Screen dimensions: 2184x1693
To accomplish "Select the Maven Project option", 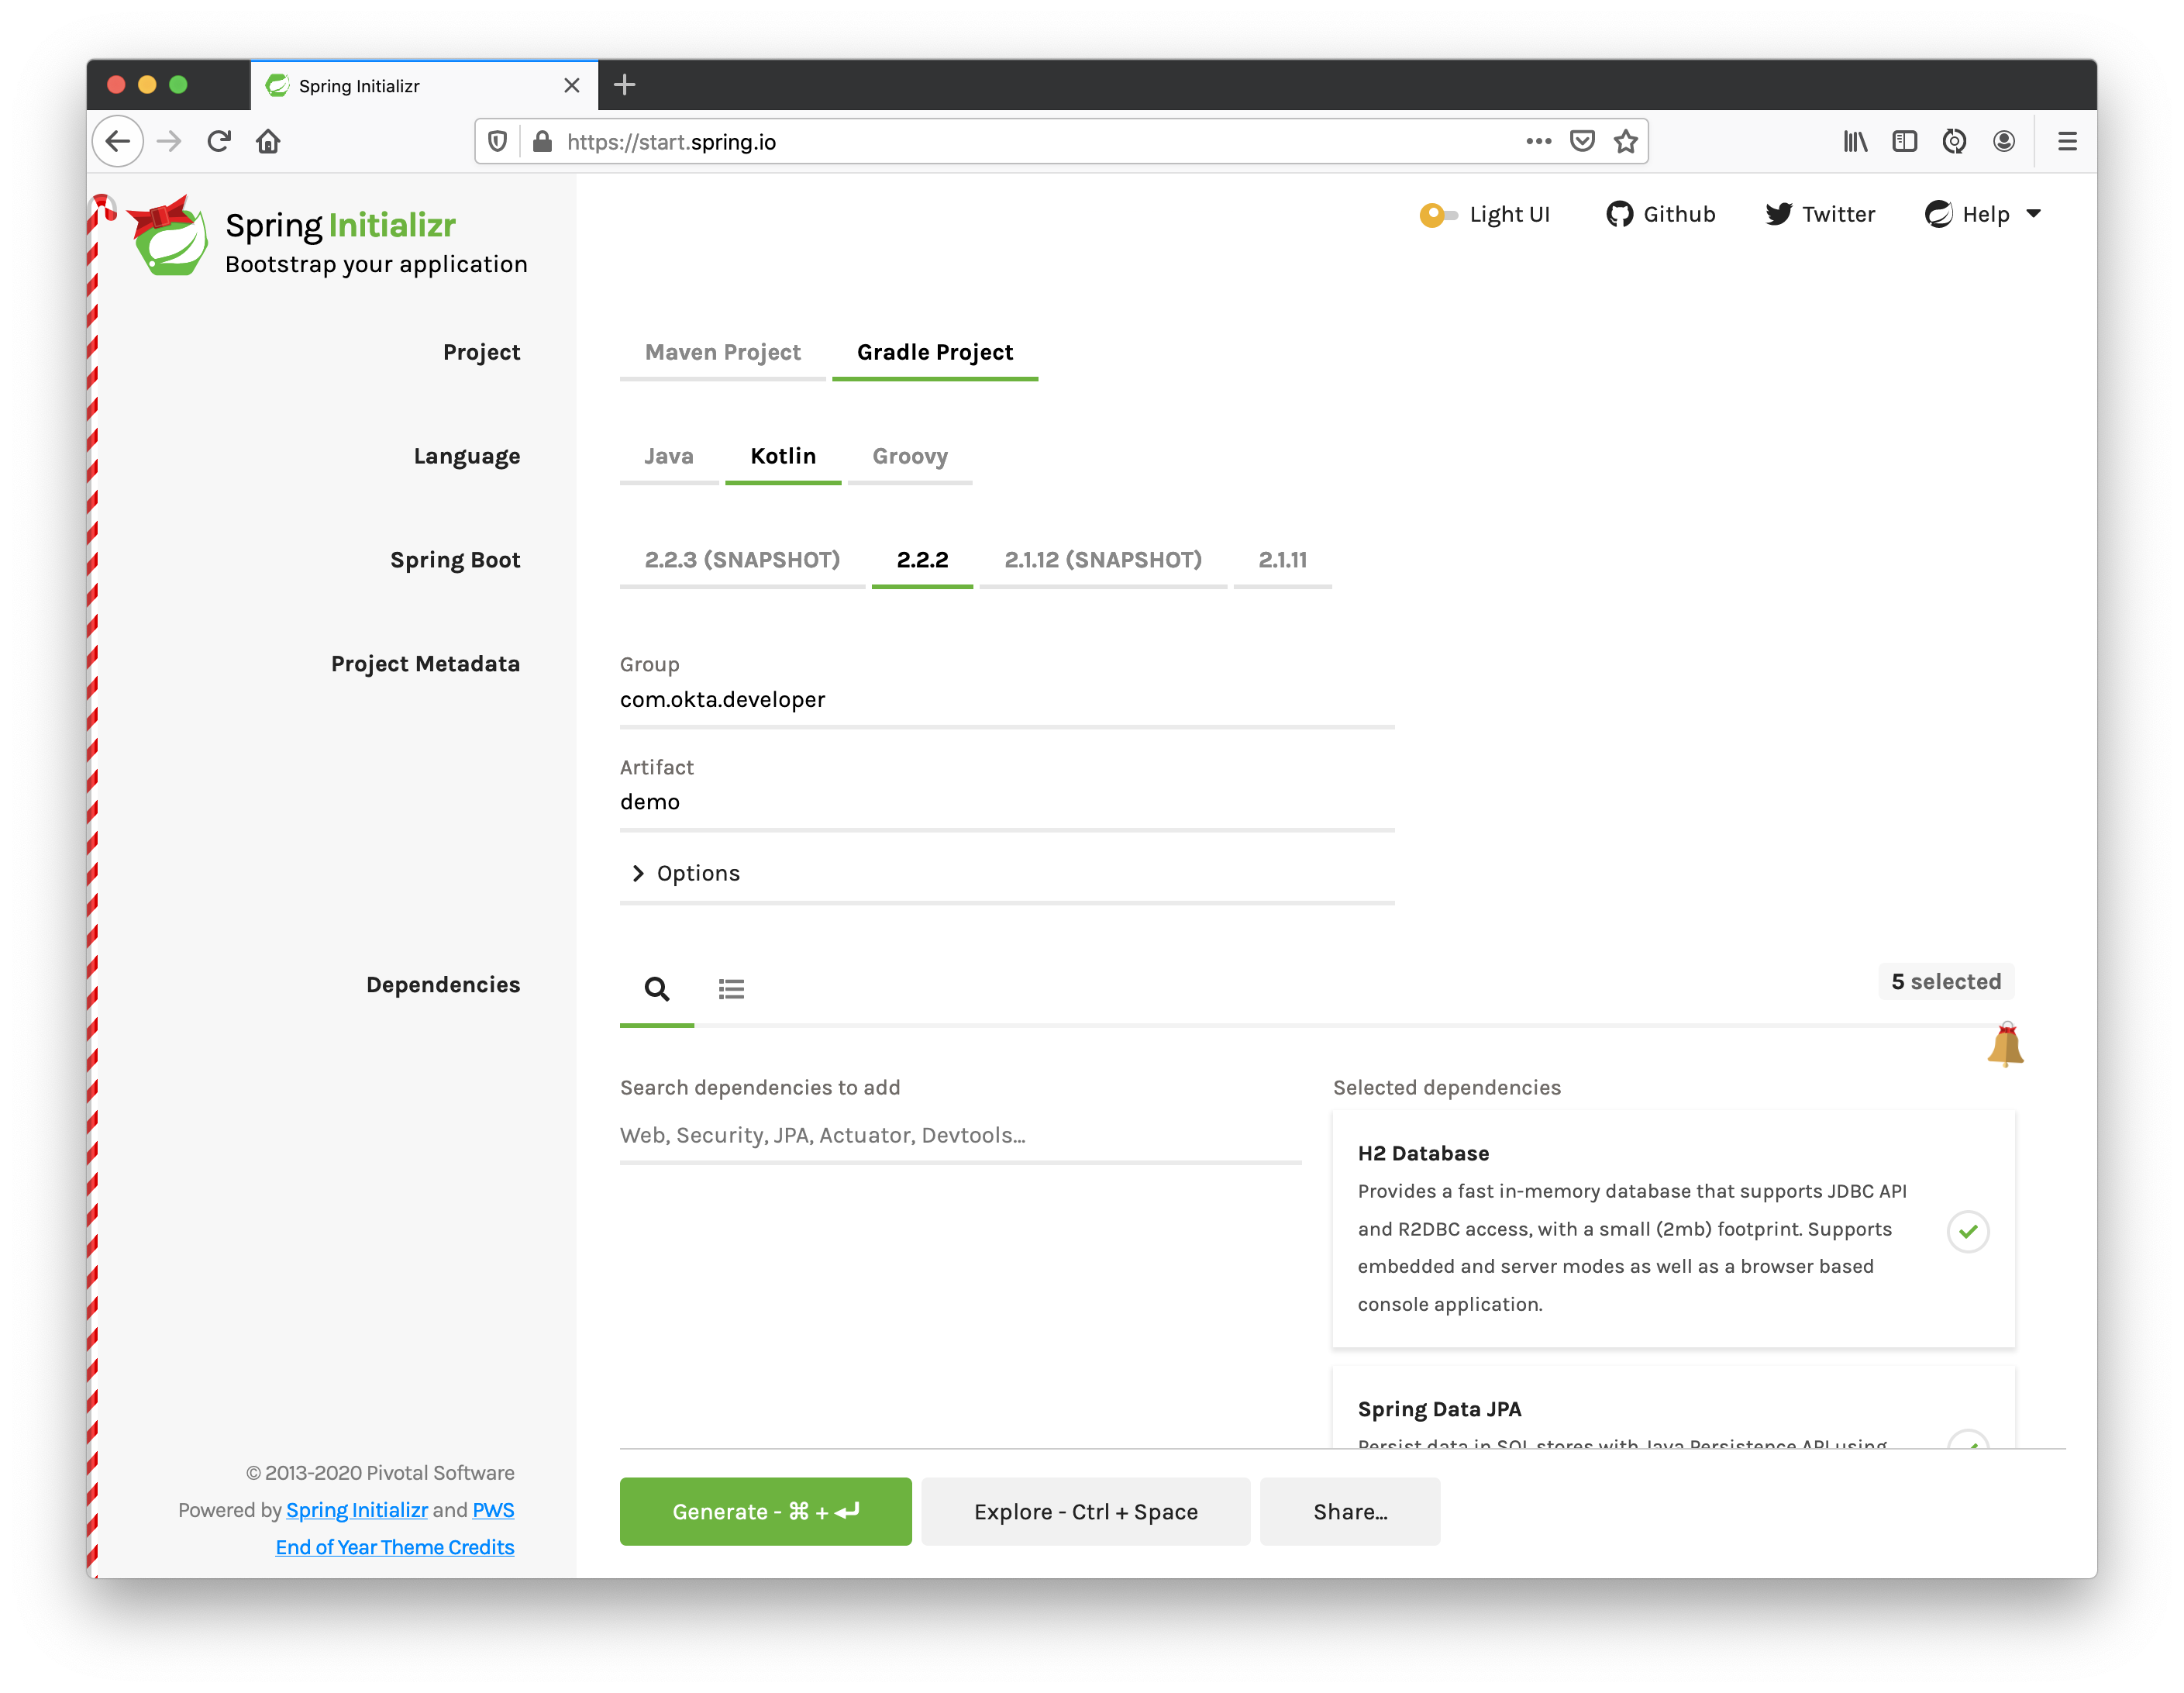I will pyautogui.click(x=722, y=352).
